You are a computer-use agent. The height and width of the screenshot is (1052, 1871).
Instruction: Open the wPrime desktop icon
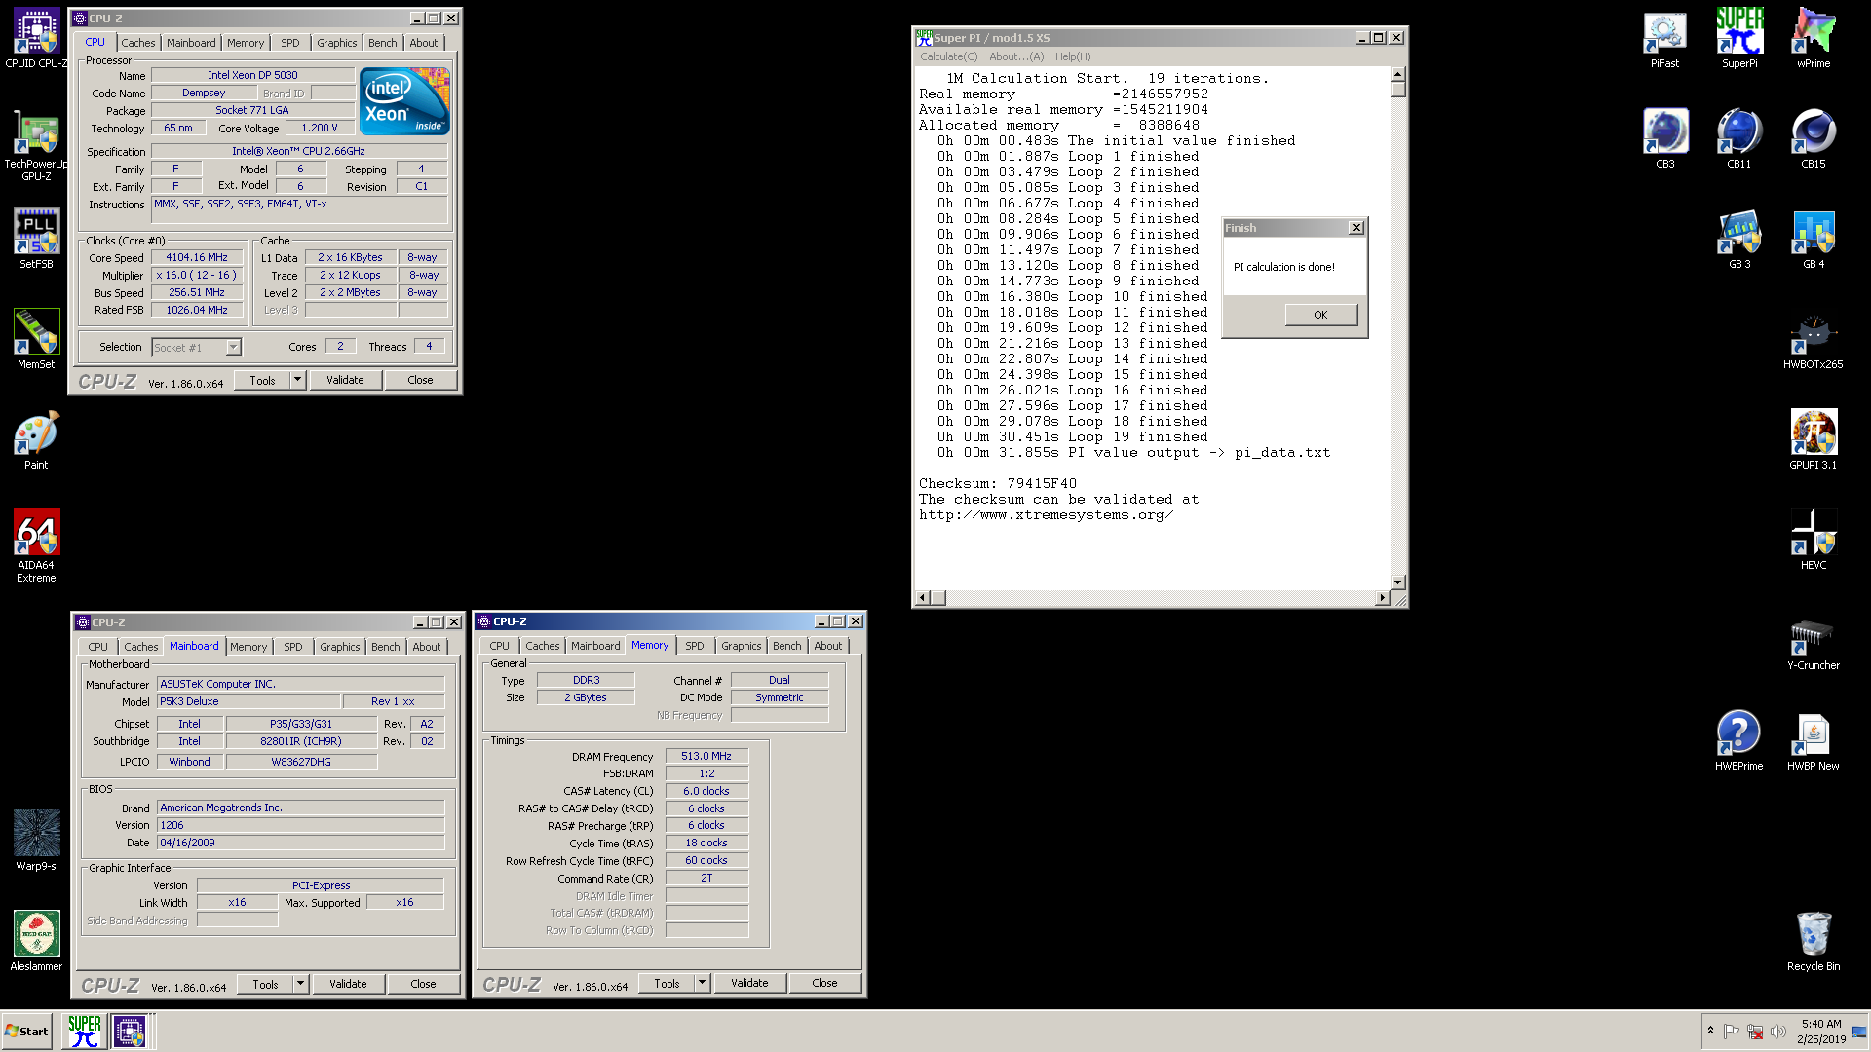[1814, 39]
